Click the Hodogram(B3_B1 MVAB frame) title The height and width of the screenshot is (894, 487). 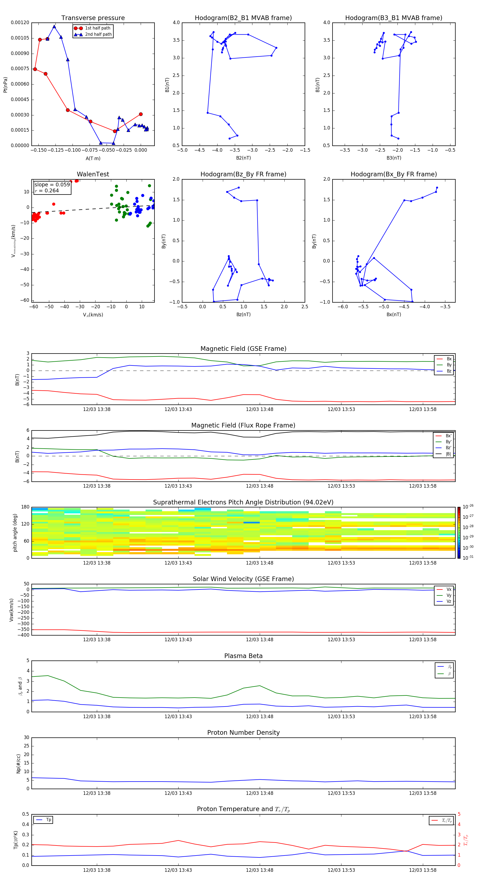pos(394,18)
